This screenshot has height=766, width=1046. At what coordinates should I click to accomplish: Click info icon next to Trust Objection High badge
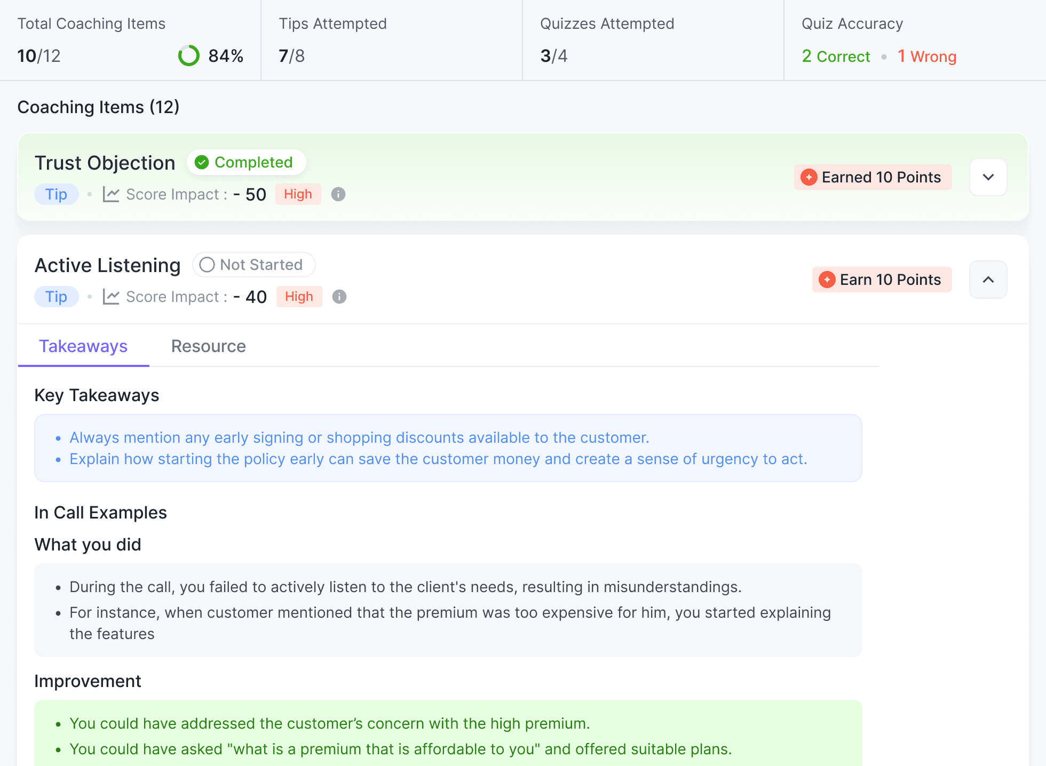[338, 194]
